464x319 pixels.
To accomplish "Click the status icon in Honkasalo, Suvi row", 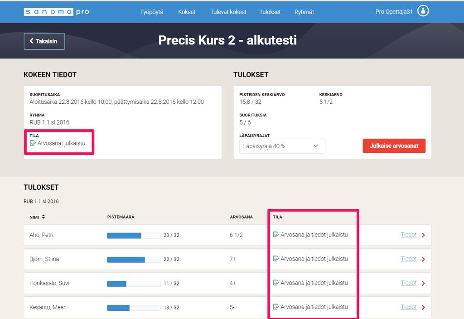I will 275,283.
